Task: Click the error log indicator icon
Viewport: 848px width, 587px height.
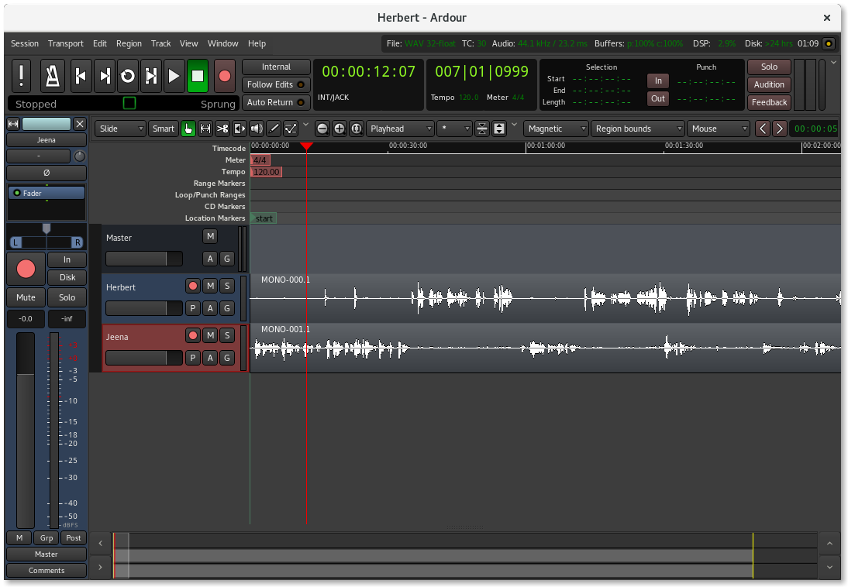Action: point(829,43)
